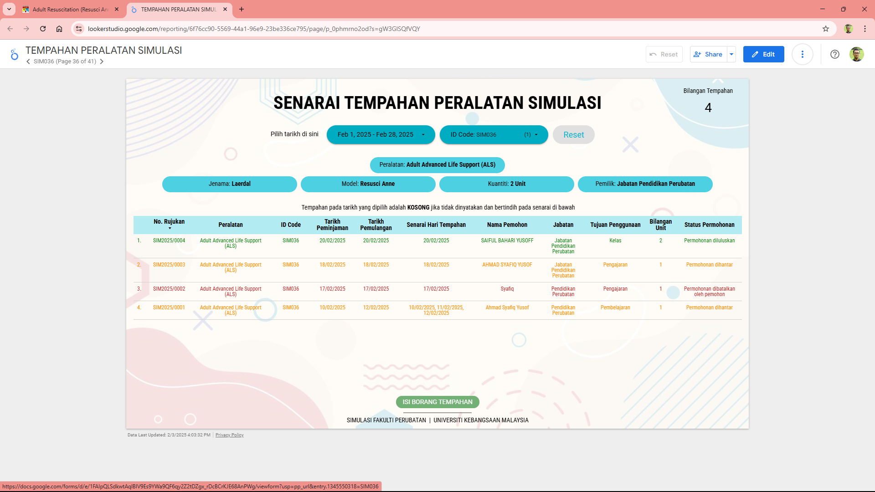Bookmark this page with star icon
Screen dimensions: 875x492
click(825, 29)
